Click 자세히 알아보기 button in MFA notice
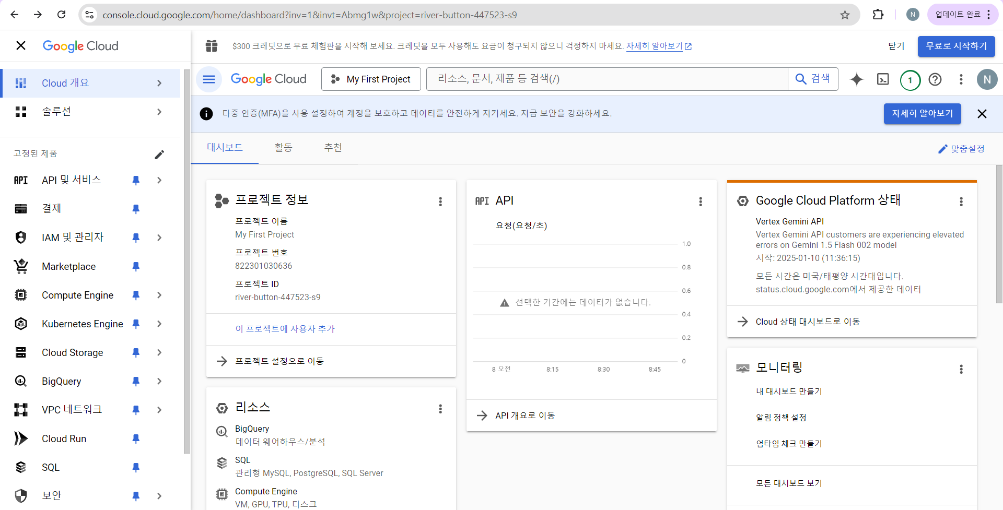 coord(922,114)
